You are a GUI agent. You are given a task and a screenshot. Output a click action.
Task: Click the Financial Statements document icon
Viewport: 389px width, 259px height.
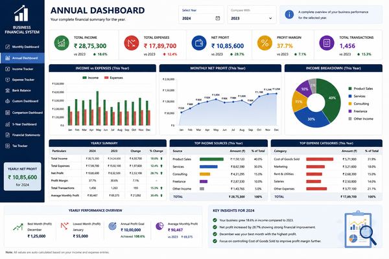click(x=7, y=135)
